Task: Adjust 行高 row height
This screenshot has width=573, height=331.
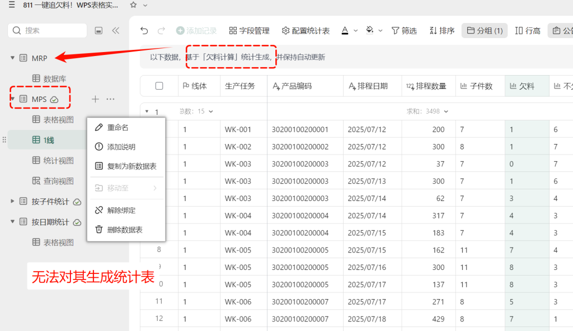Action: pyautogui.click(x=528, y=31)
